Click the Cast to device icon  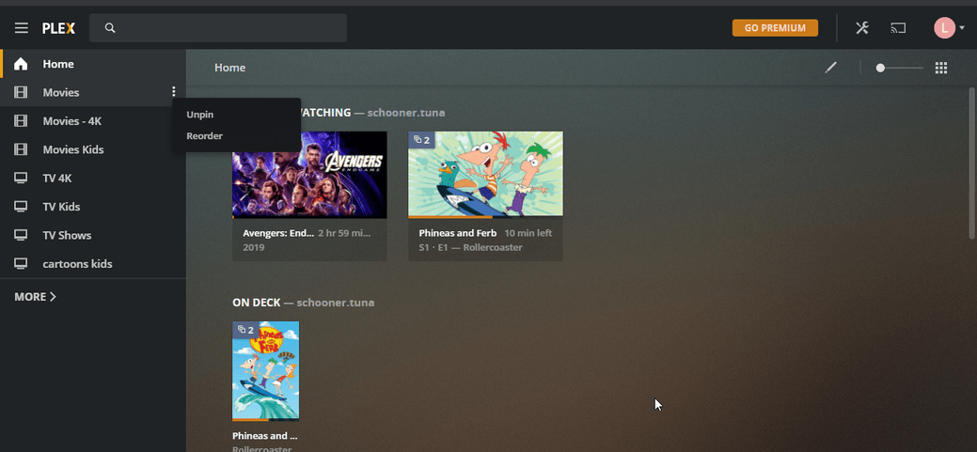tap(898, 28)
